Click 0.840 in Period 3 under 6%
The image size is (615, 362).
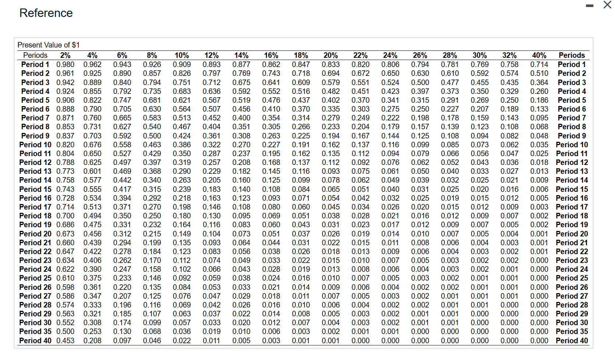pos(122,82)
